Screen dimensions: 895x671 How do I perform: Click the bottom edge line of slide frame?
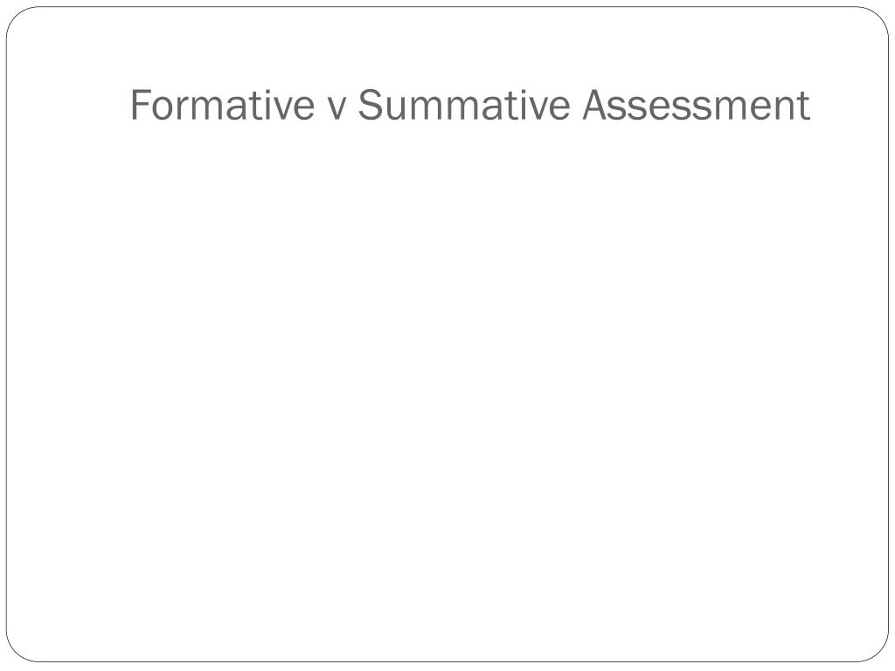point(447,661)
